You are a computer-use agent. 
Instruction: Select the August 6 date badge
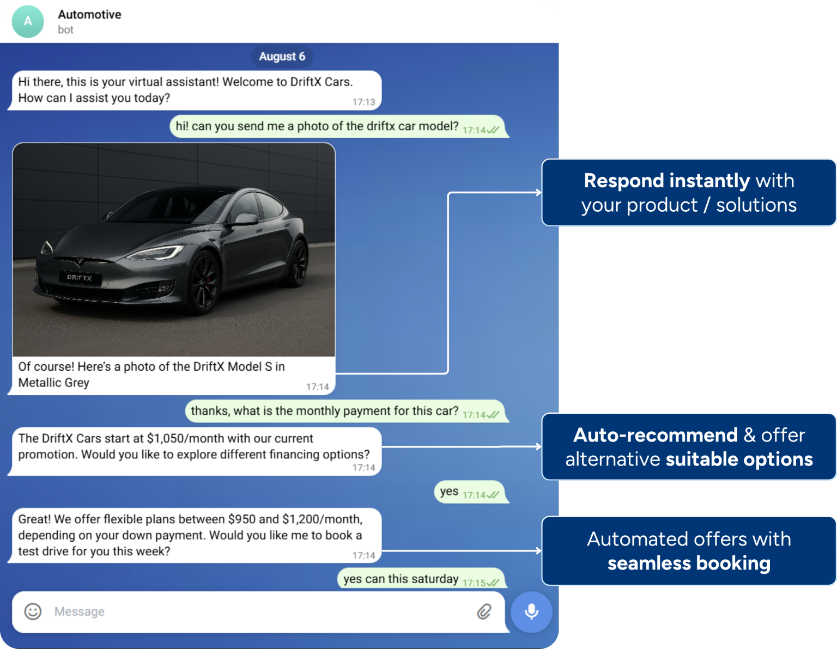coord(282,57)
